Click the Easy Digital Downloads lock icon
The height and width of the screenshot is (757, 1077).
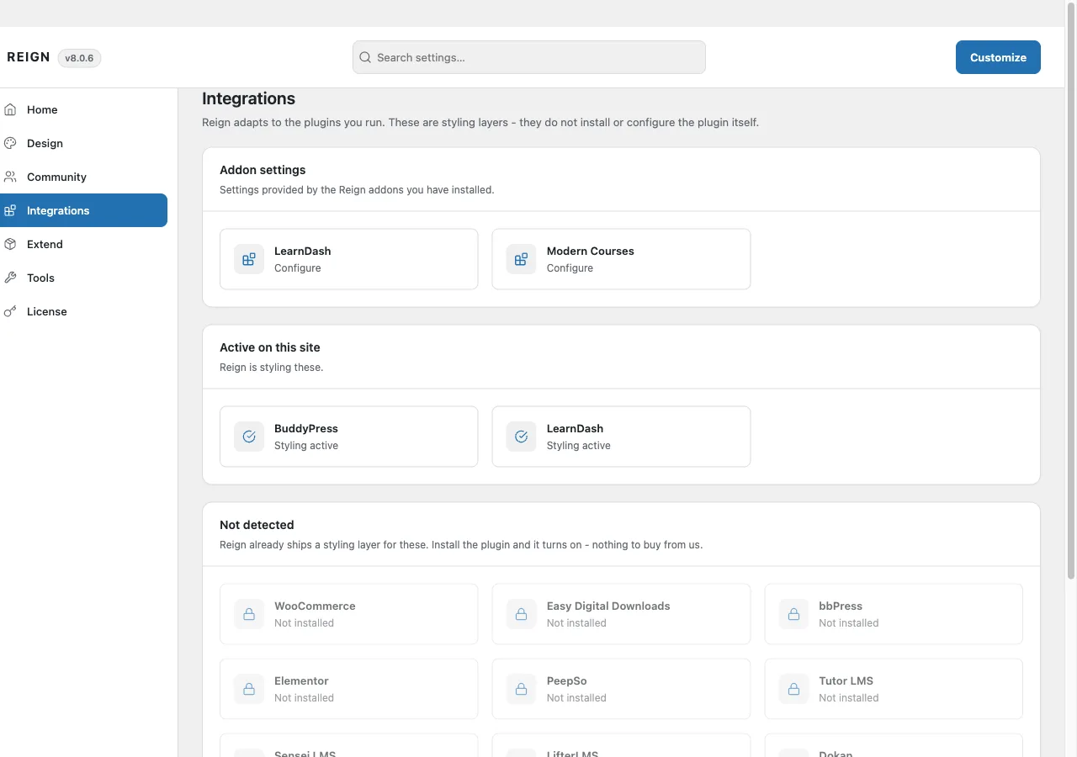point(522,614)
